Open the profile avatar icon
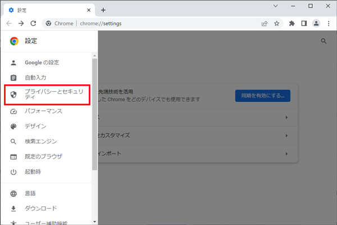This screenshot has width=337, height=225. (316, 24)
